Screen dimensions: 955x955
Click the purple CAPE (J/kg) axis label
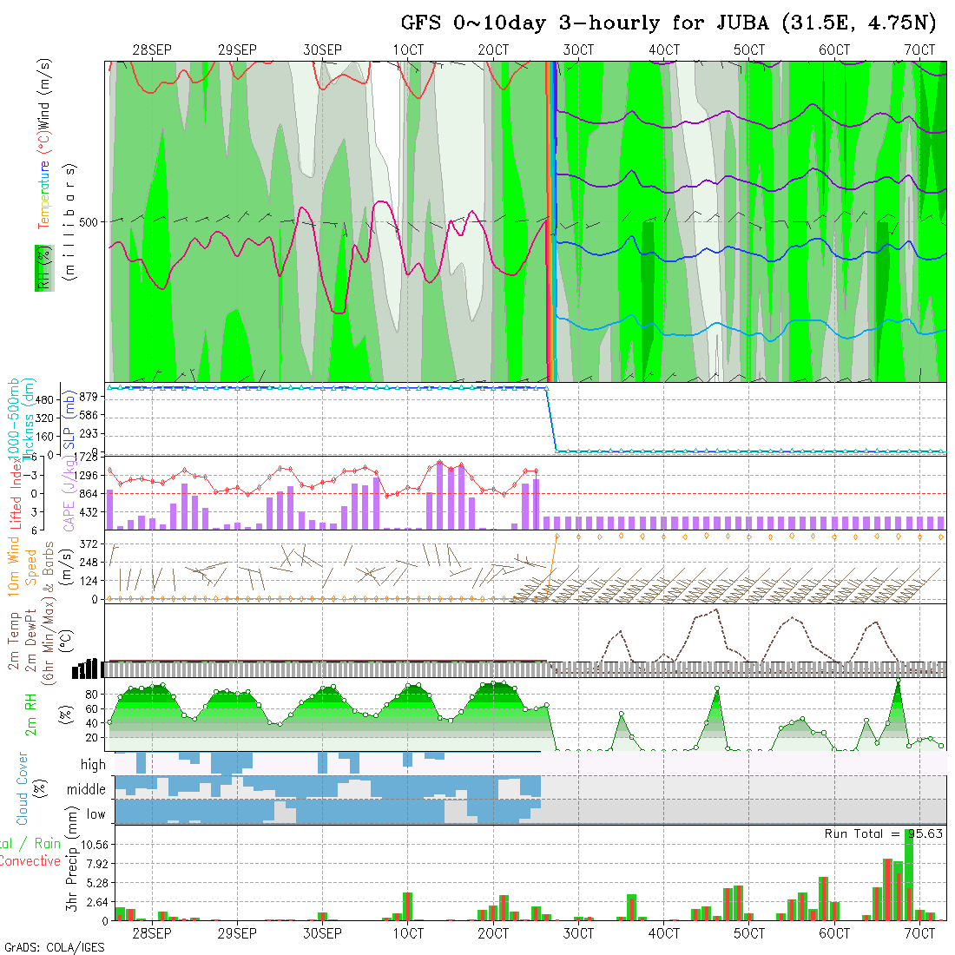[x=68, y=494]
